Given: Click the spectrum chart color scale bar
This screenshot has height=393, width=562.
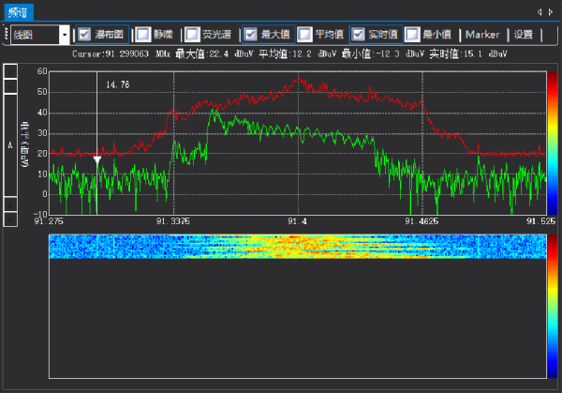Looking at the screenshot, I should (553, 144).
